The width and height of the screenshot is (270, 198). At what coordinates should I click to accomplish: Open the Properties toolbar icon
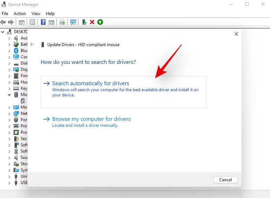(x=32, y=22)
